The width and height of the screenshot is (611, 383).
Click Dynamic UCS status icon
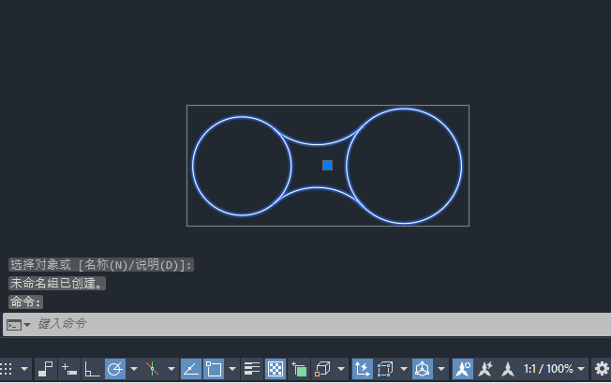363,369
